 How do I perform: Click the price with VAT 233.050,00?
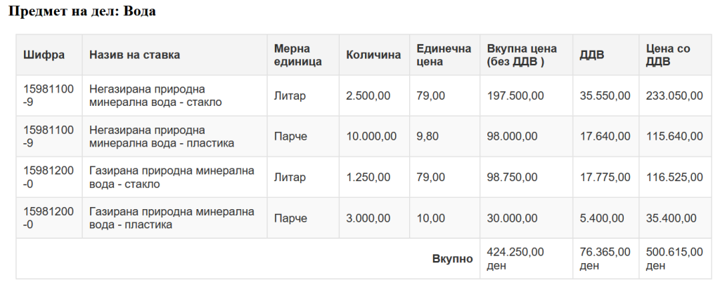click(674, 95)
